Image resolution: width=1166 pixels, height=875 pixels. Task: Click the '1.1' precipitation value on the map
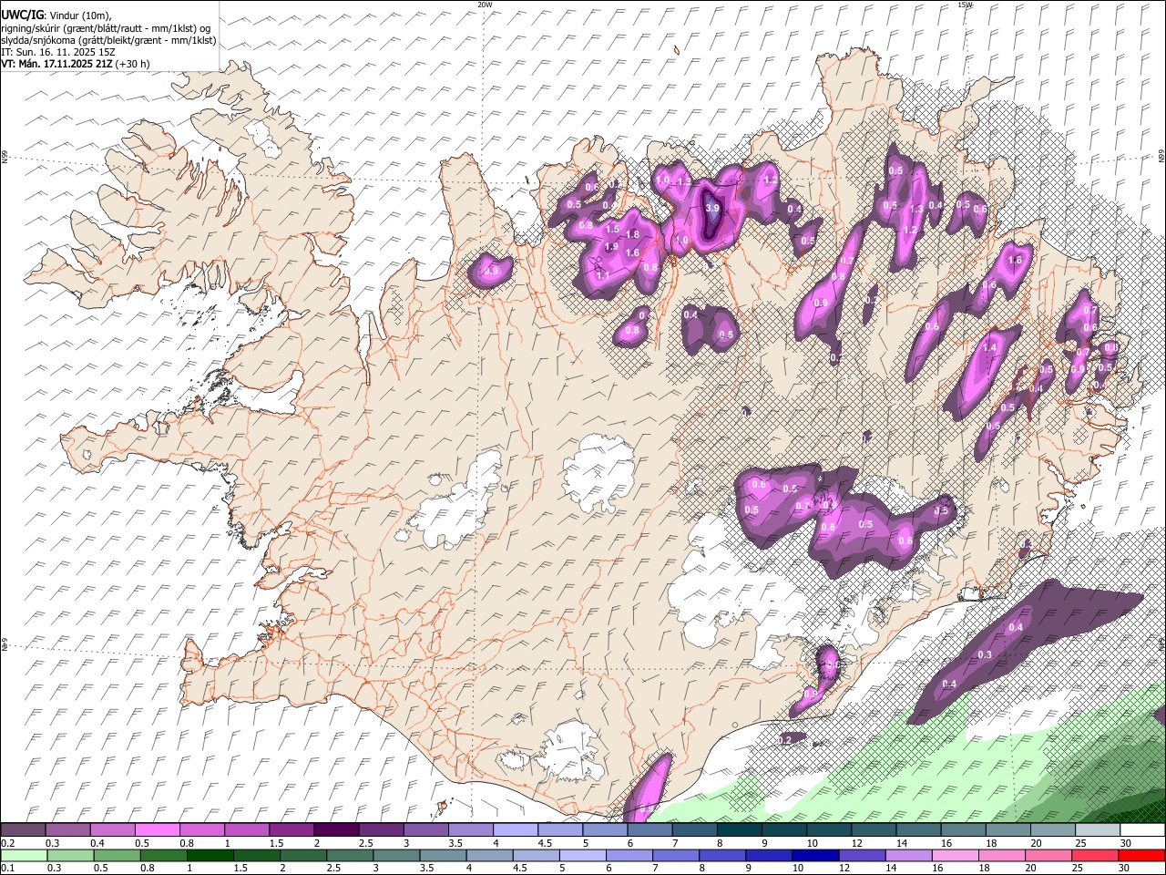click(602, 274)
